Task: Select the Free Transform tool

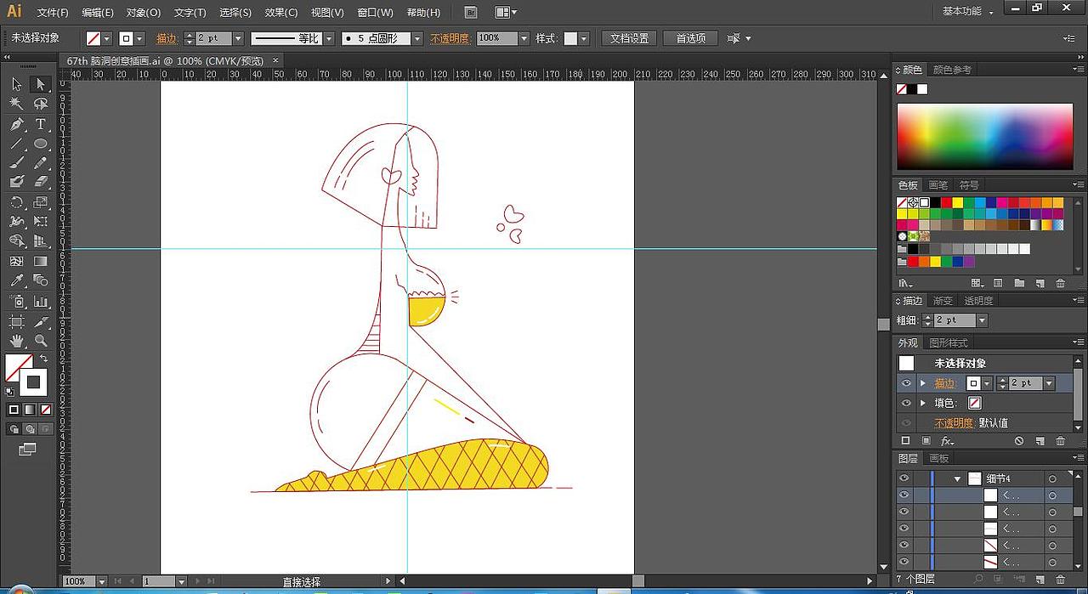Action: pyautogui.click(x=40, y=222)
